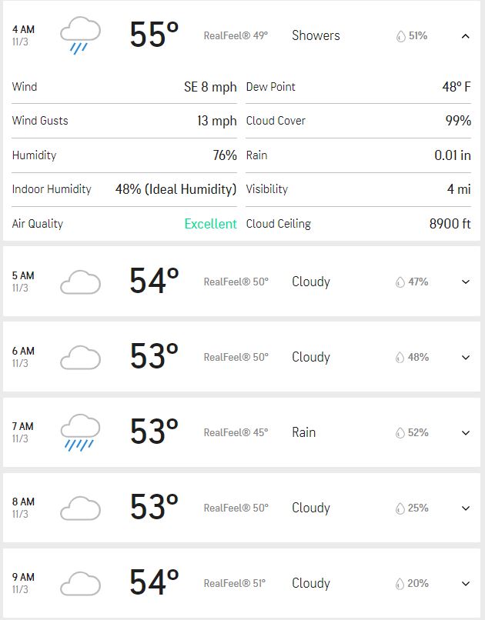Click the 7 AM time label
Screen dimensions: 485x620
coord(23,426)
